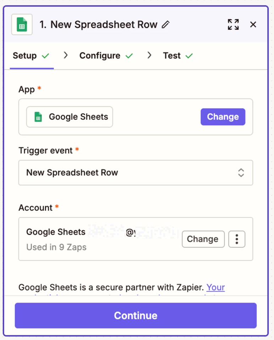274x340 pixels.
Task: Click Change button in Account section
Action: click(203, 239)
